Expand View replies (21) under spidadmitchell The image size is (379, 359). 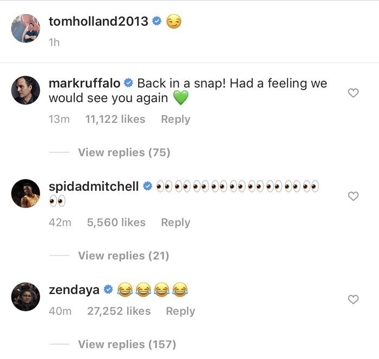coord(123,256)
